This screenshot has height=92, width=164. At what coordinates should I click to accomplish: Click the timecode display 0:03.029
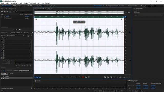(38, 77)
